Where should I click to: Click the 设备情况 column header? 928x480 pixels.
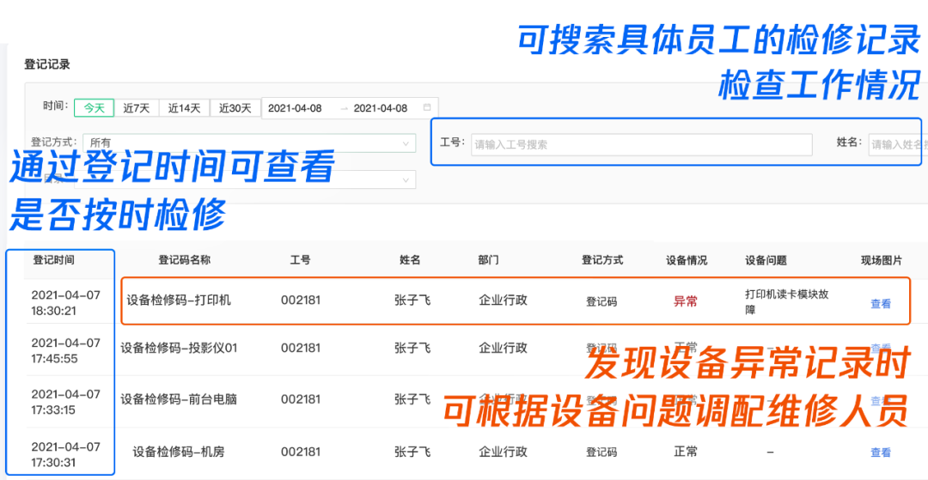coord(687,260)
